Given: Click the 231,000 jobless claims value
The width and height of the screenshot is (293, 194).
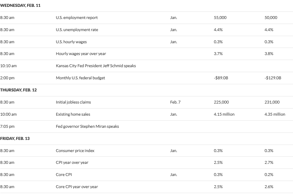Looking at the screenshot, I should [272, 102].
